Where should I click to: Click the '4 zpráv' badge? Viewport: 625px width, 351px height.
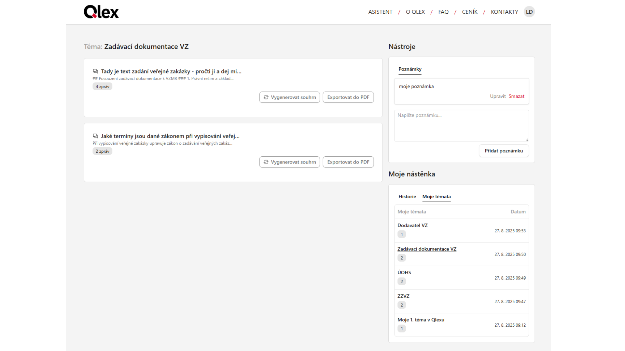pyautogui.click(x=103, y=86)
